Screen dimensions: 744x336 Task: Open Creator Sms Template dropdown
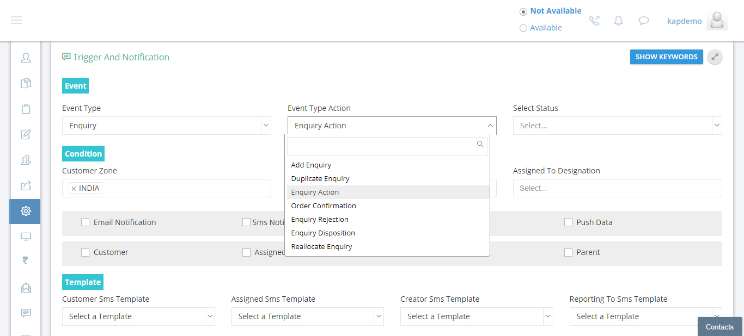tap(477, 316)
